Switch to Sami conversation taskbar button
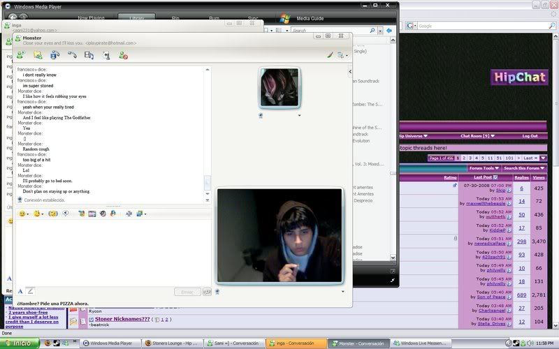 tap(235, 343)
